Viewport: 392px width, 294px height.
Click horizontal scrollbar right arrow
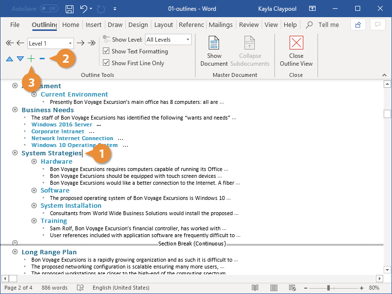[x=379, y=278]
